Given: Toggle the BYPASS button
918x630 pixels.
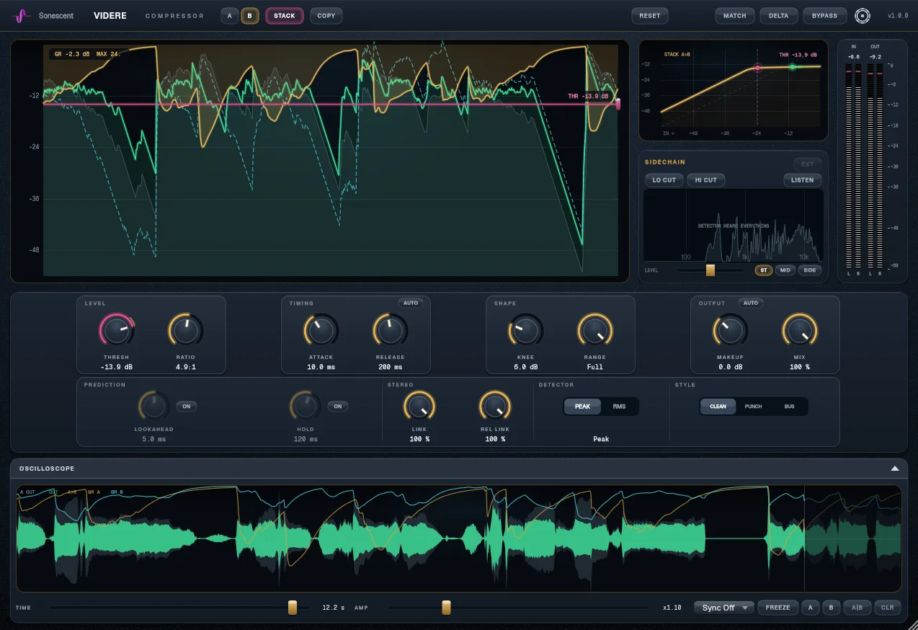Looking at the screenshot, I should point(825,16).
